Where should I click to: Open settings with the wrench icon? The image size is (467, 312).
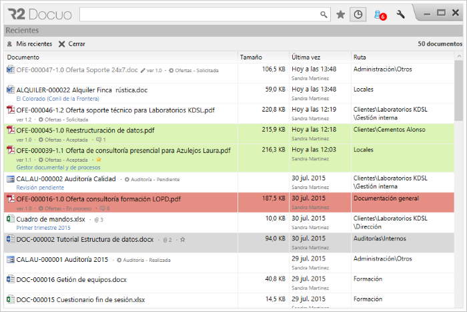point(400,14)
